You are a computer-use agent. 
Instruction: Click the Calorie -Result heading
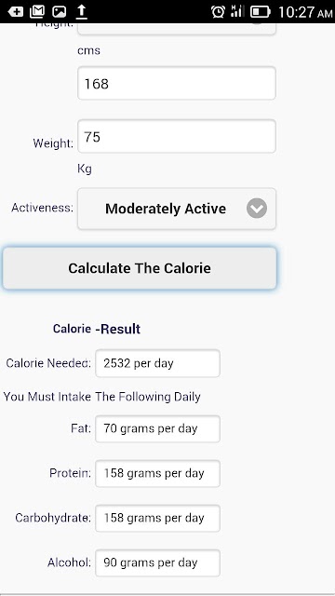[x=97, y=329]
